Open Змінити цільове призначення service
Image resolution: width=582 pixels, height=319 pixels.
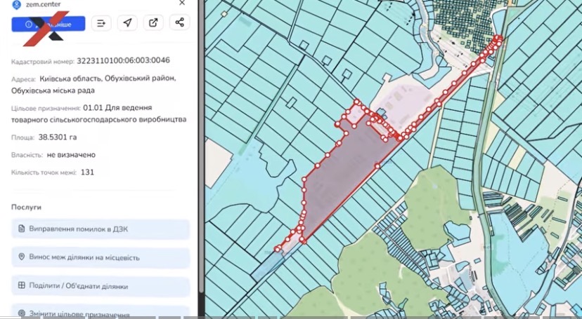coord(101,312)
